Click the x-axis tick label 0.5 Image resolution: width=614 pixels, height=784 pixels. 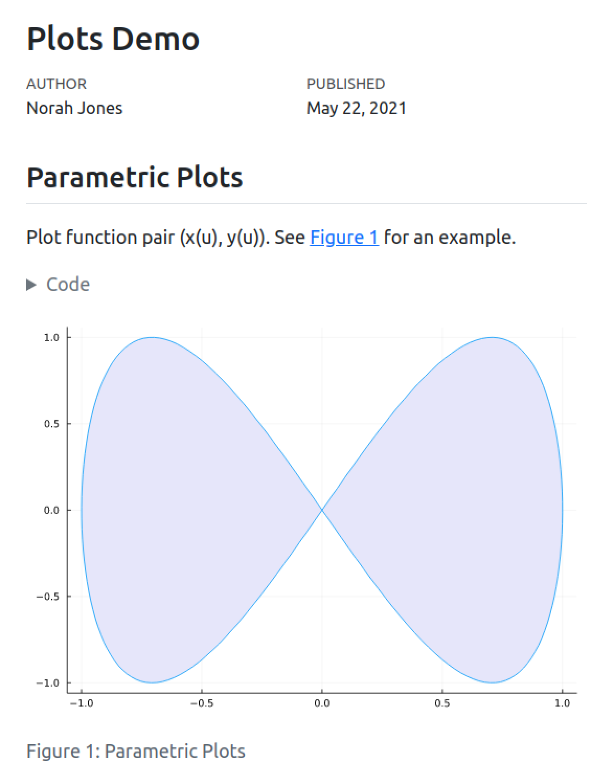(442, 703)
